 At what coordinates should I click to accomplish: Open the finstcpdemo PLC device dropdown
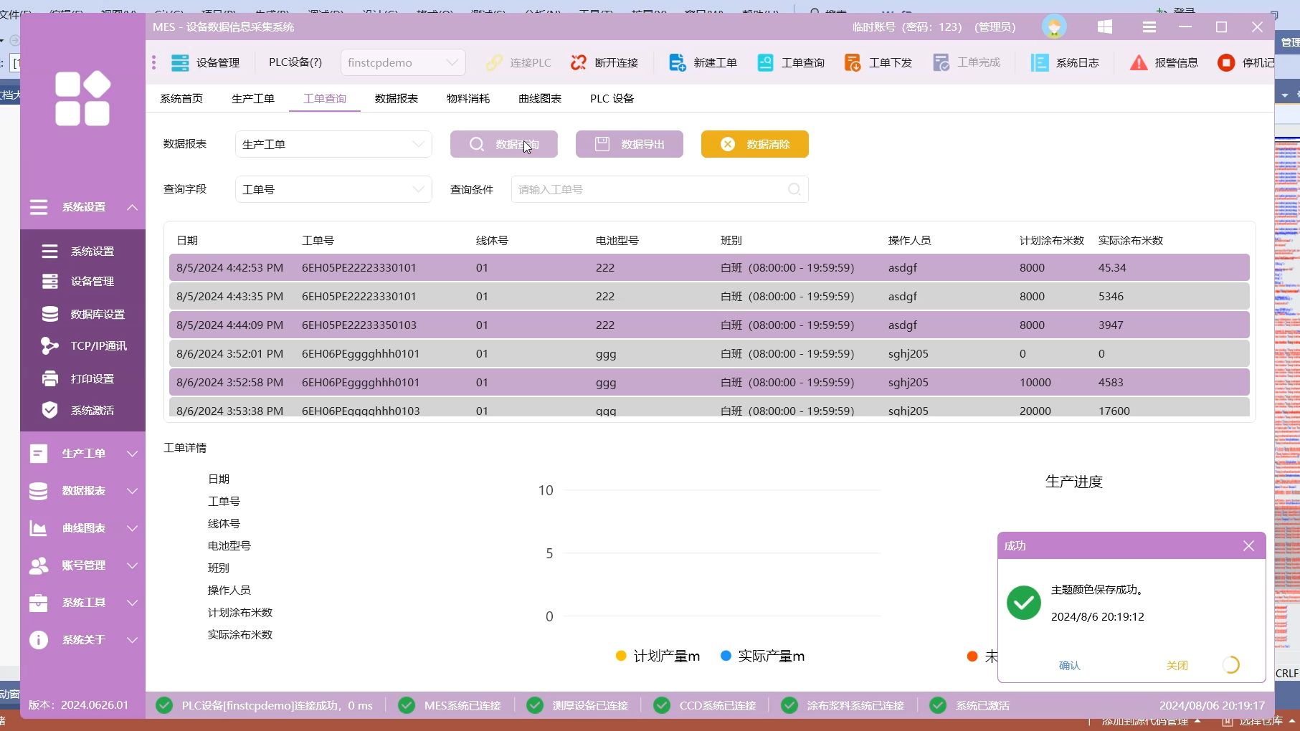tap(403, 62)
